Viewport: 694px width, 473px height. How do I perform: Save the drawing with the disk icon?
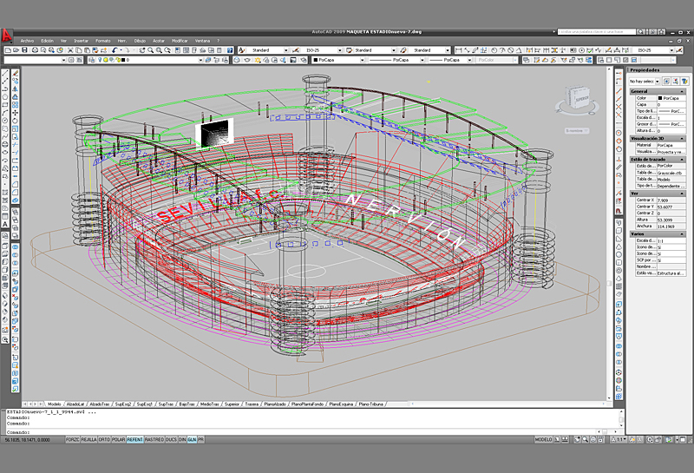click(24, 50)
